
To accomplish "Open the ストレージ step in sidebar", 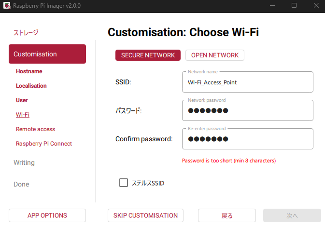I will (x=26, y=33).
